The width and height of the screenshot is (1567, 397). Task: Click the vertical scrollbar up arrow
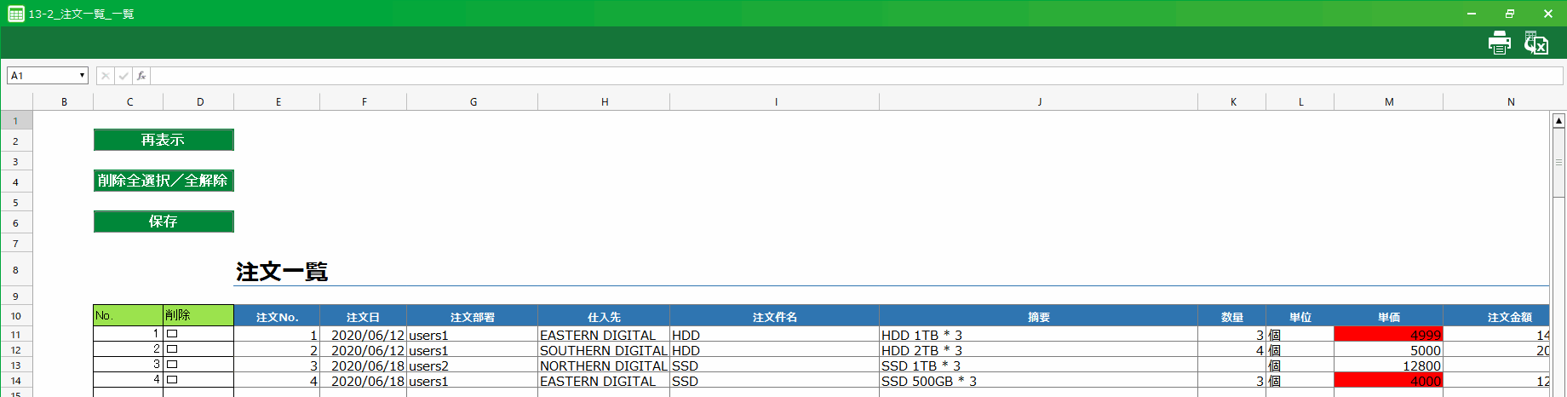coord(1558,121)
